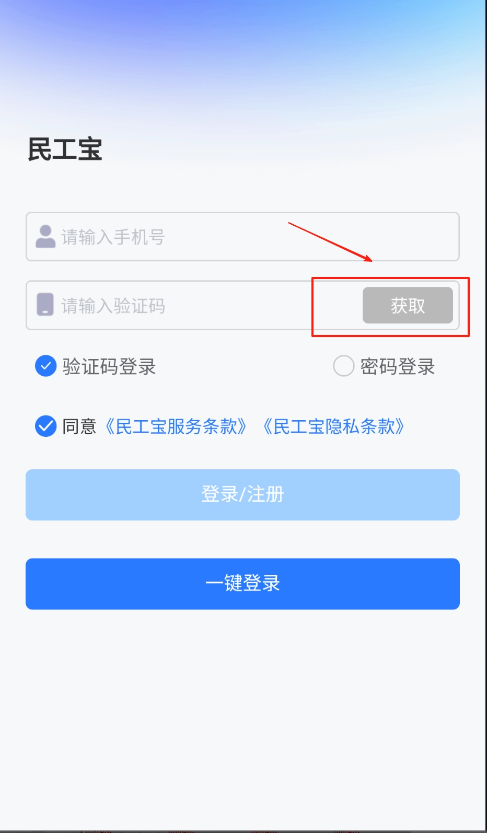Click the blue gradient header banner
The height and width of the screenshot is (833, 487).
tap(242, 57)
